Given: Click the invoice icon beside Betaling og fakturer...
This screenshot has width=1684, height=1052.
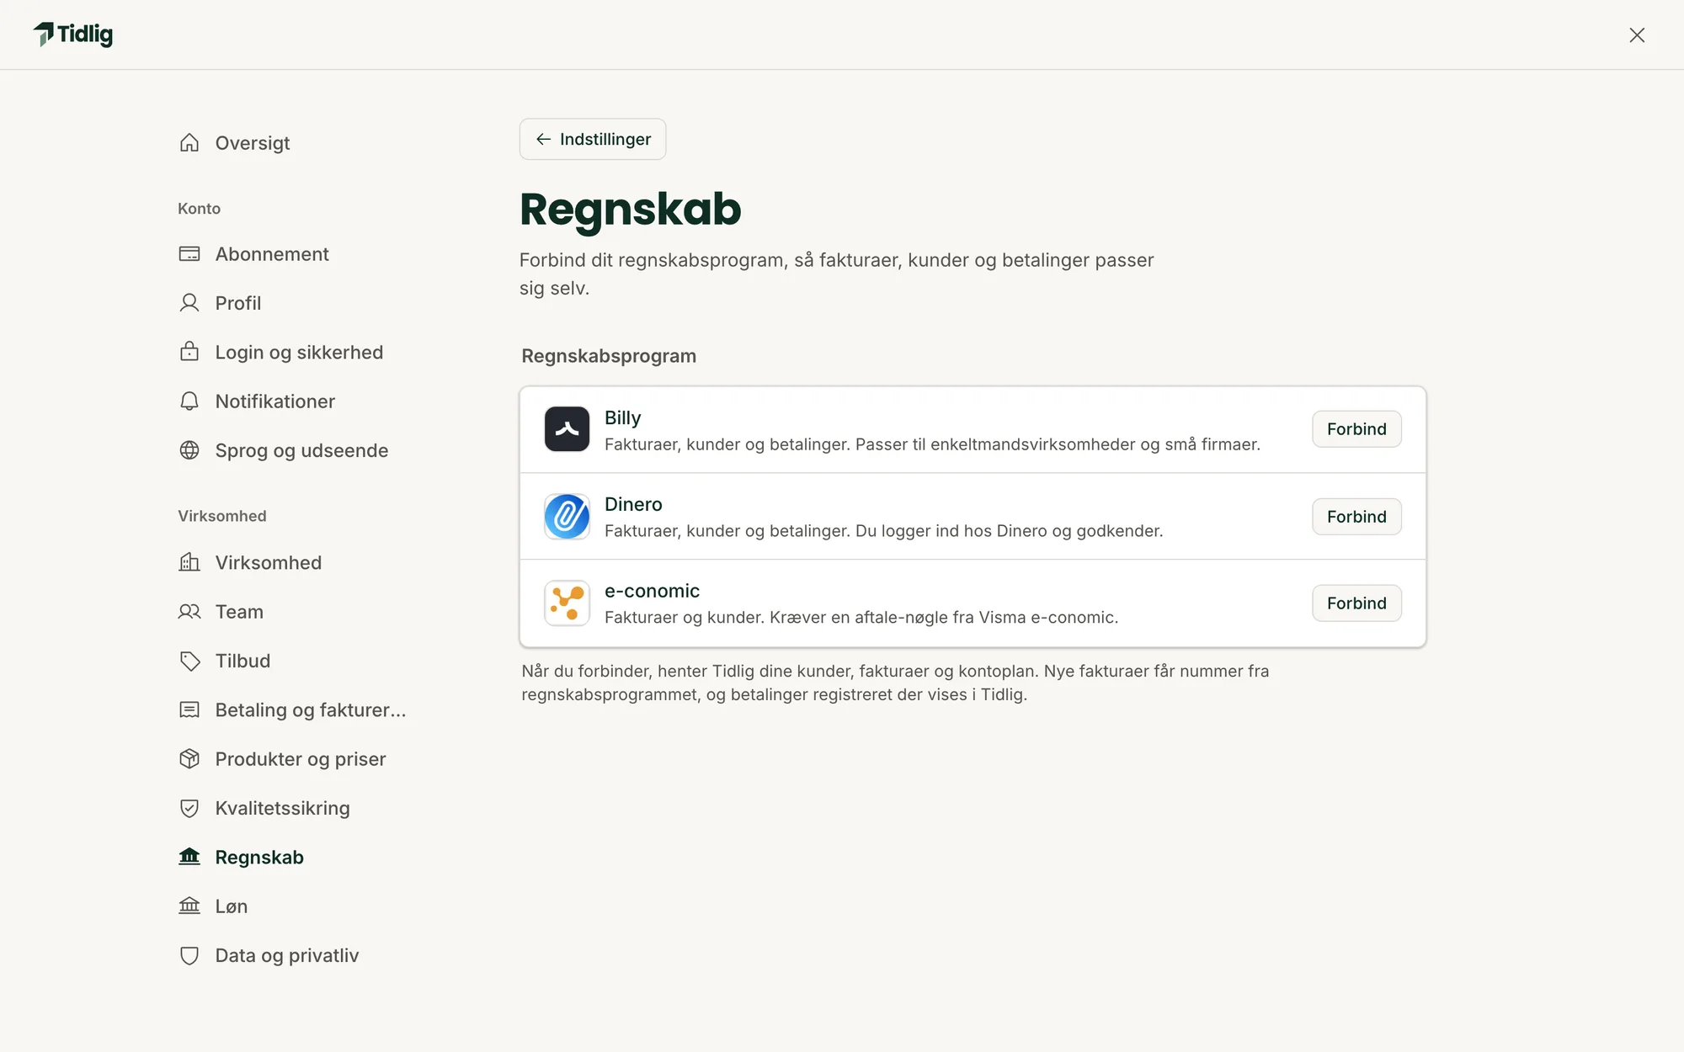Looking at the screenshot, I should point(189,709).
